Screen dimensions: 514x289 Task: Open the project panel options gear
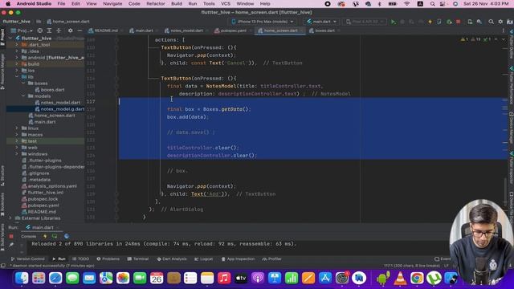pyautogui.click(x=70, y=31)
